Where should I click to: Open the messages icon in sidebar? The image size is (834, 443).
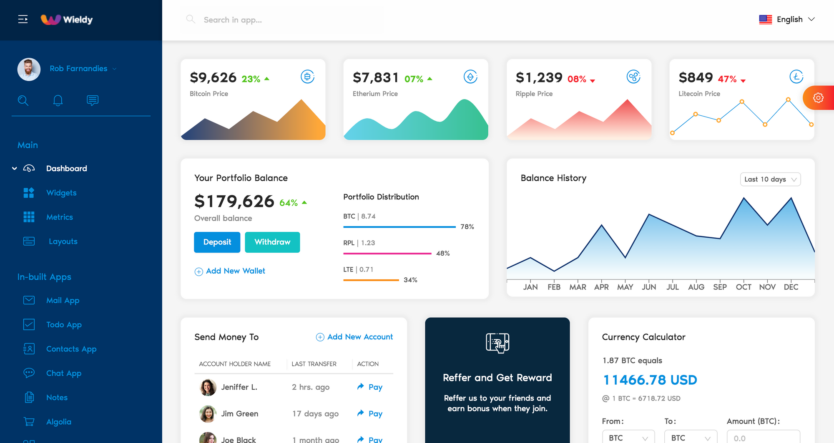[x=92, y=100]
